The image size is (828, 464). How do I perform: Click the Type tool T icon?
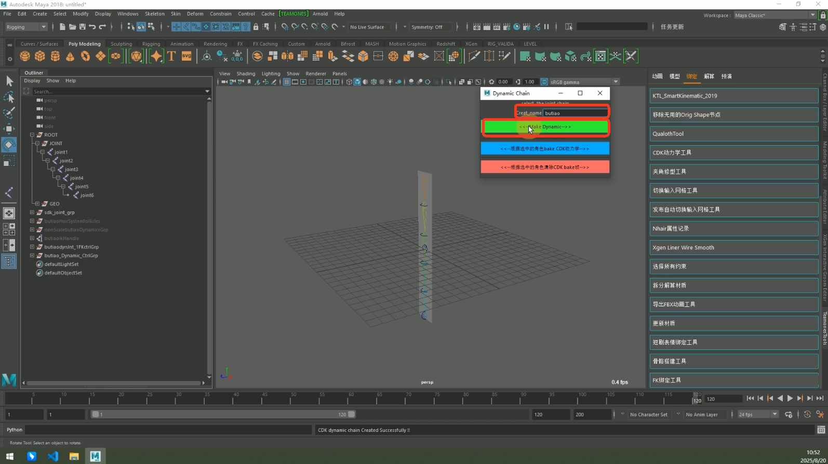tap(171, 56)
